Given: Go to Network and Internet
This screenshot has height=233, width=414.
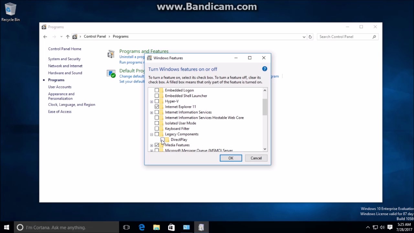Looking at the screenshot, I should click(x=65, y=66).
